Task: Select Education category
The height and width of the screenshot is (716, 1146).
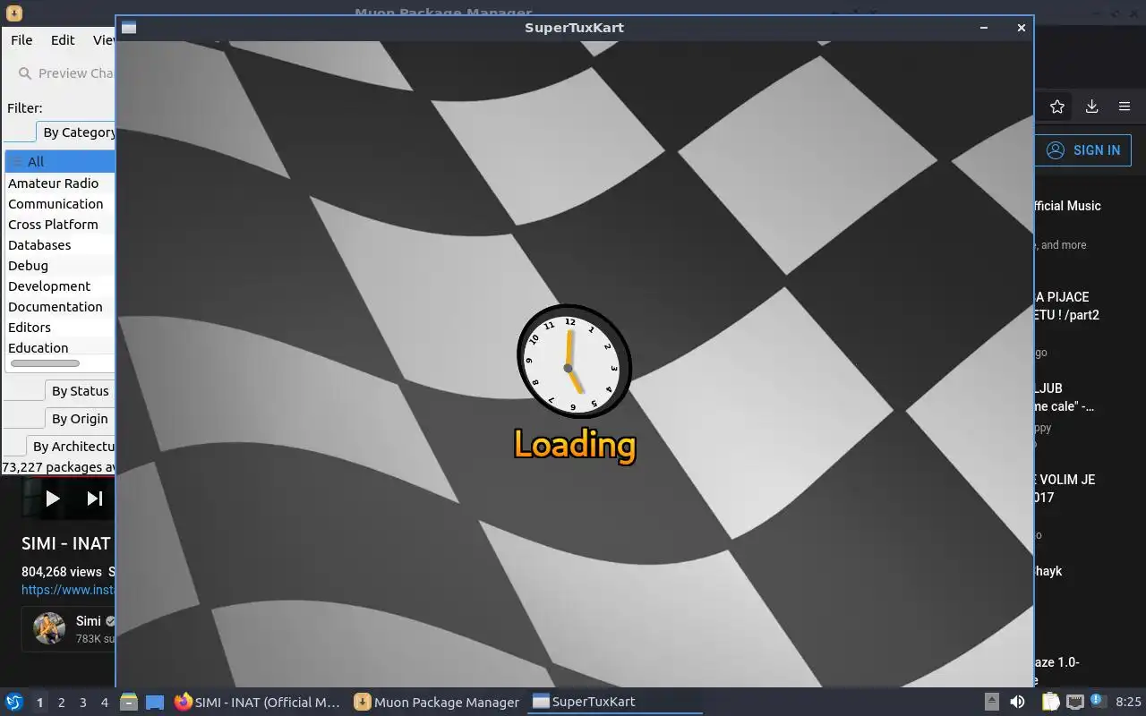Action: click(x=60, y=348)
